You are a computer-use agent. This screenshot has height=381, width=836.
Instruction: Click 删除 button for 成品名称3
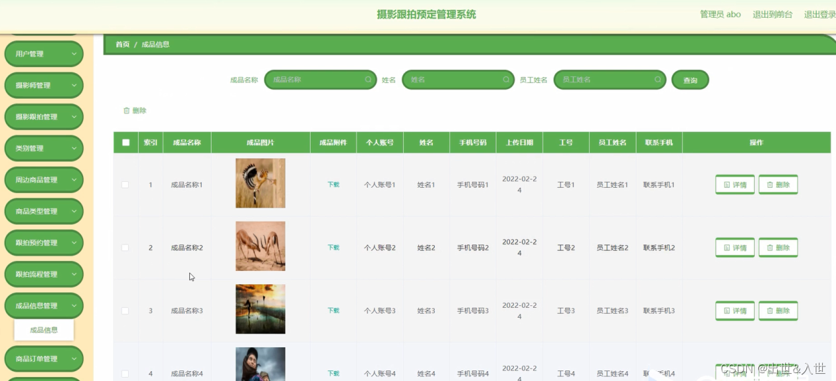click(x=779, y=310)
